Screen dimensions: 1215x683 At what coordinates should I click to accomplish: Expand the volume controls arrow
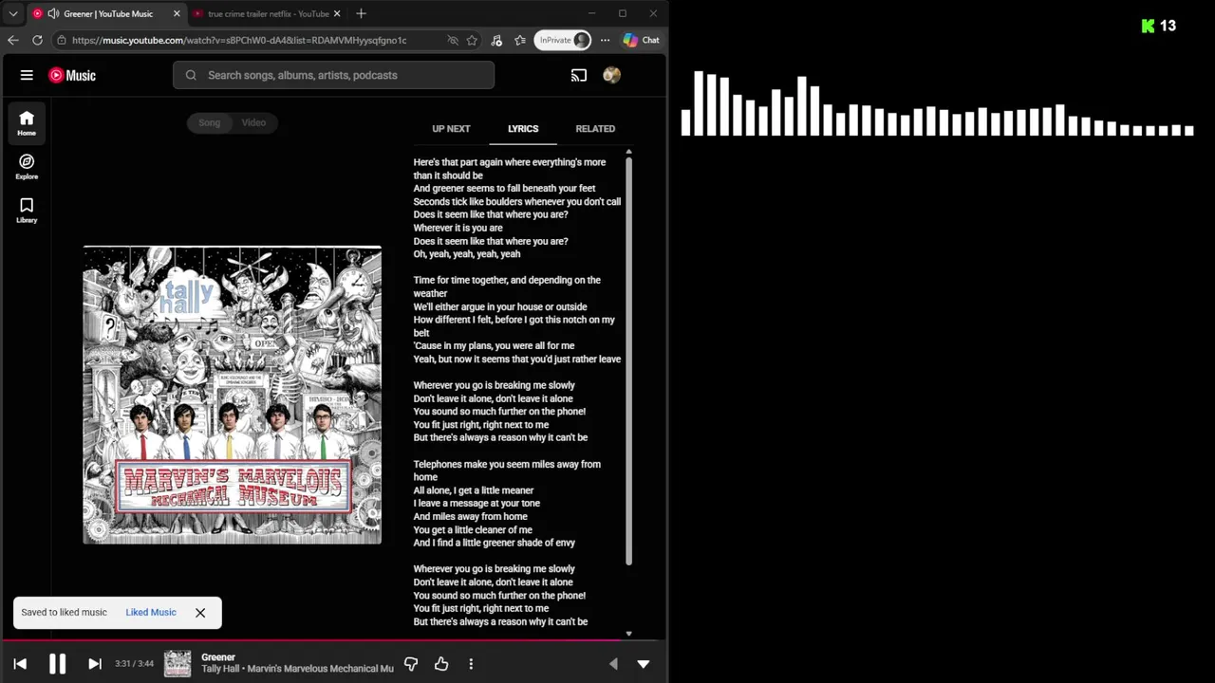click(x=613, y=664)
